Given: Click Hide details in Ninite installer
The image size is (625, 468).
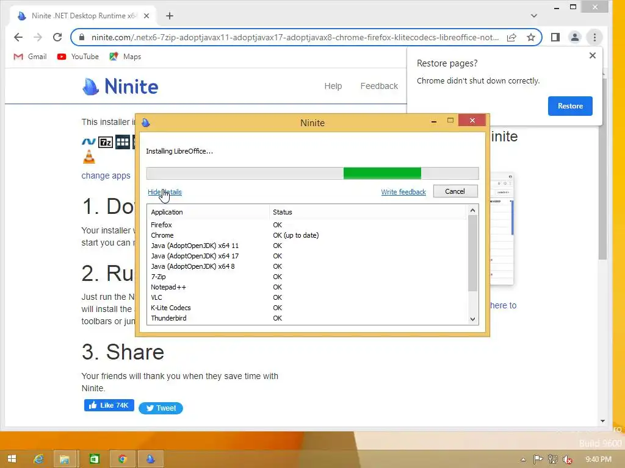Looking at the screenshot, I should [x=165, y=192].
